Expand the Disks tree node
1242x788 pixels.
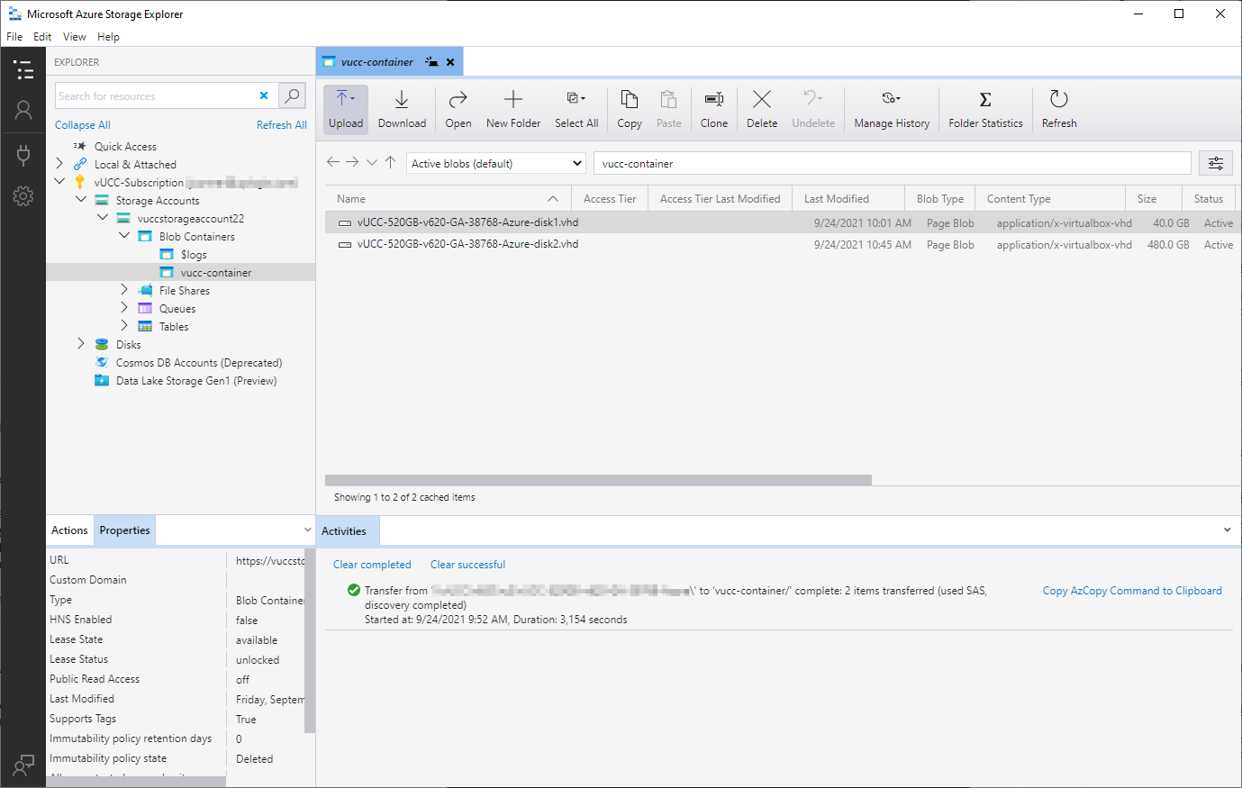81,344
